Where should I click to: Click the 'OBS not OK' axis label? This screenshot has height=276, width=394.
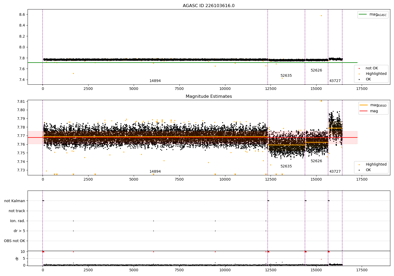[x=14, y=241]
